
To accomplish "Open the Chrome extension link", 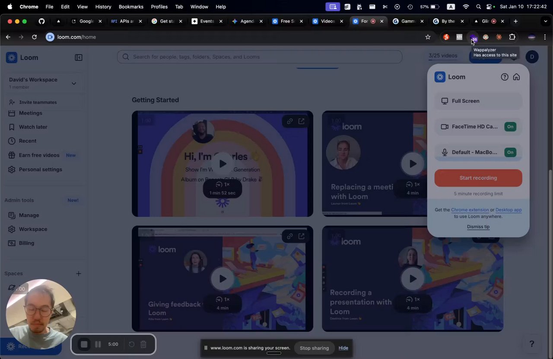I will click(470, 210).
